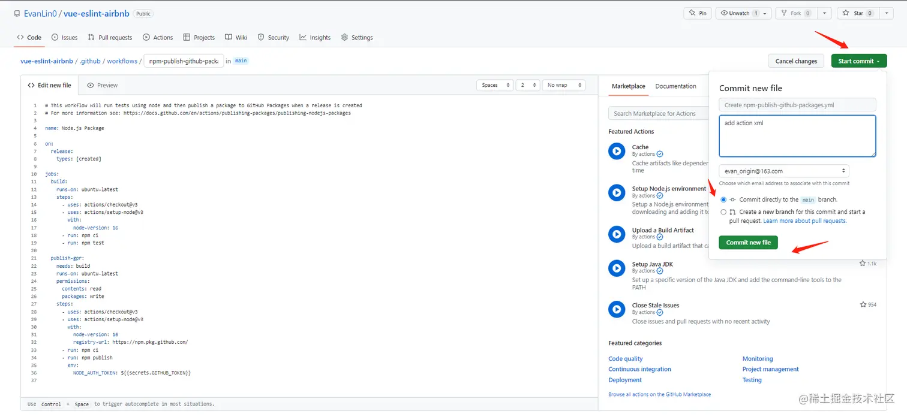Open the No wrap line mode dropdown
Image resolution: width=907 pixels, height=417 pixels.
click(564, 85)
